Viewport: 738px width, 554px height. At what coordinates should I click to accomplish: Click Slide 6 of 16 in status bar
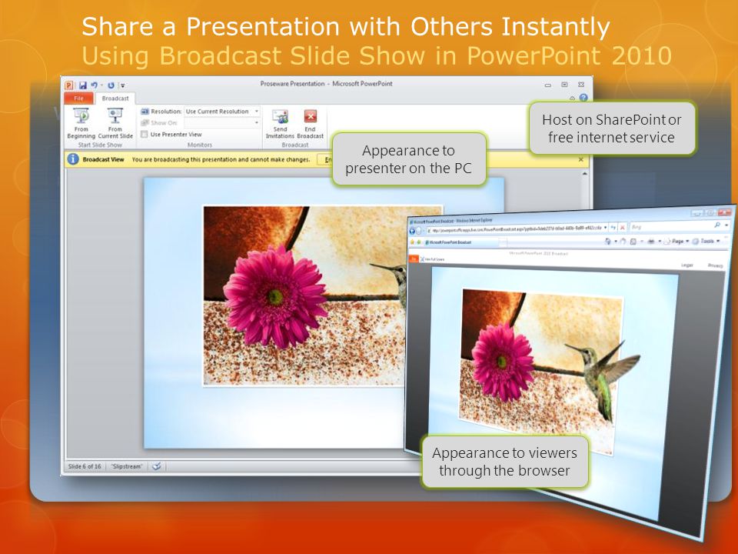[85, 466]
